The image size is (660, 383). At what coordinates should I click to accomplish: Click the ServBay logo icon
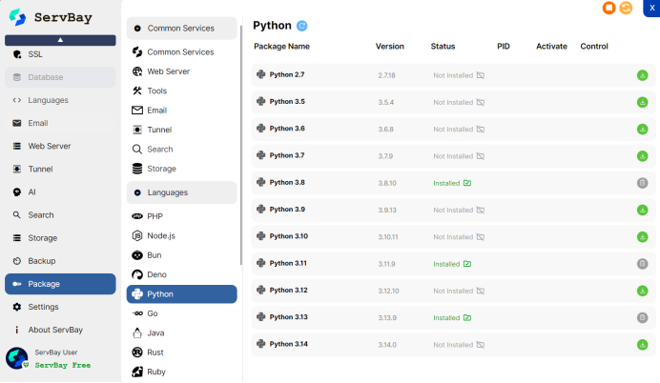[17, 17]
